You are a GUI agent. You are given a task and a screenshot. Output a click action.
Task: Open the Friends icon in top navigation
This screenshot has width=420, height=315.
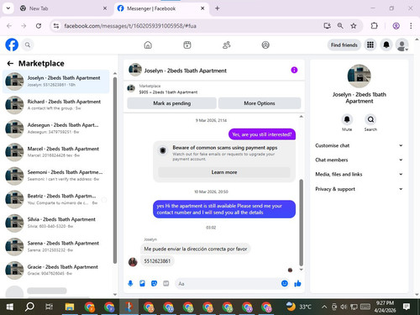[x=226, y=45]
